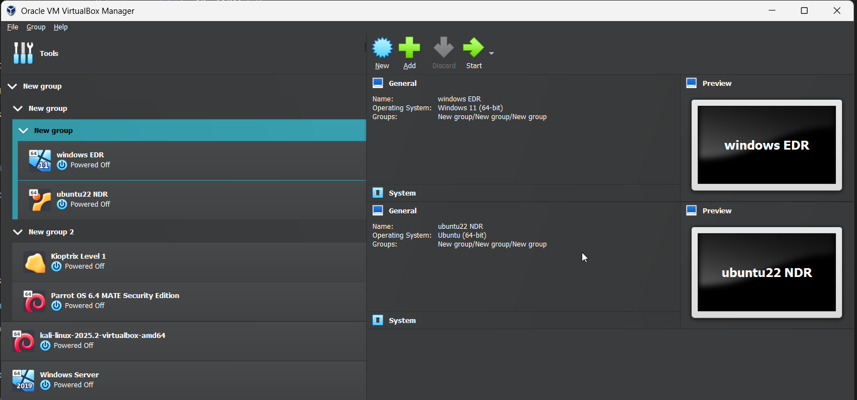Click the green Add machine icon
This screenshot has height=400, width=857.
pyautogui.click(x=409, y=48)
